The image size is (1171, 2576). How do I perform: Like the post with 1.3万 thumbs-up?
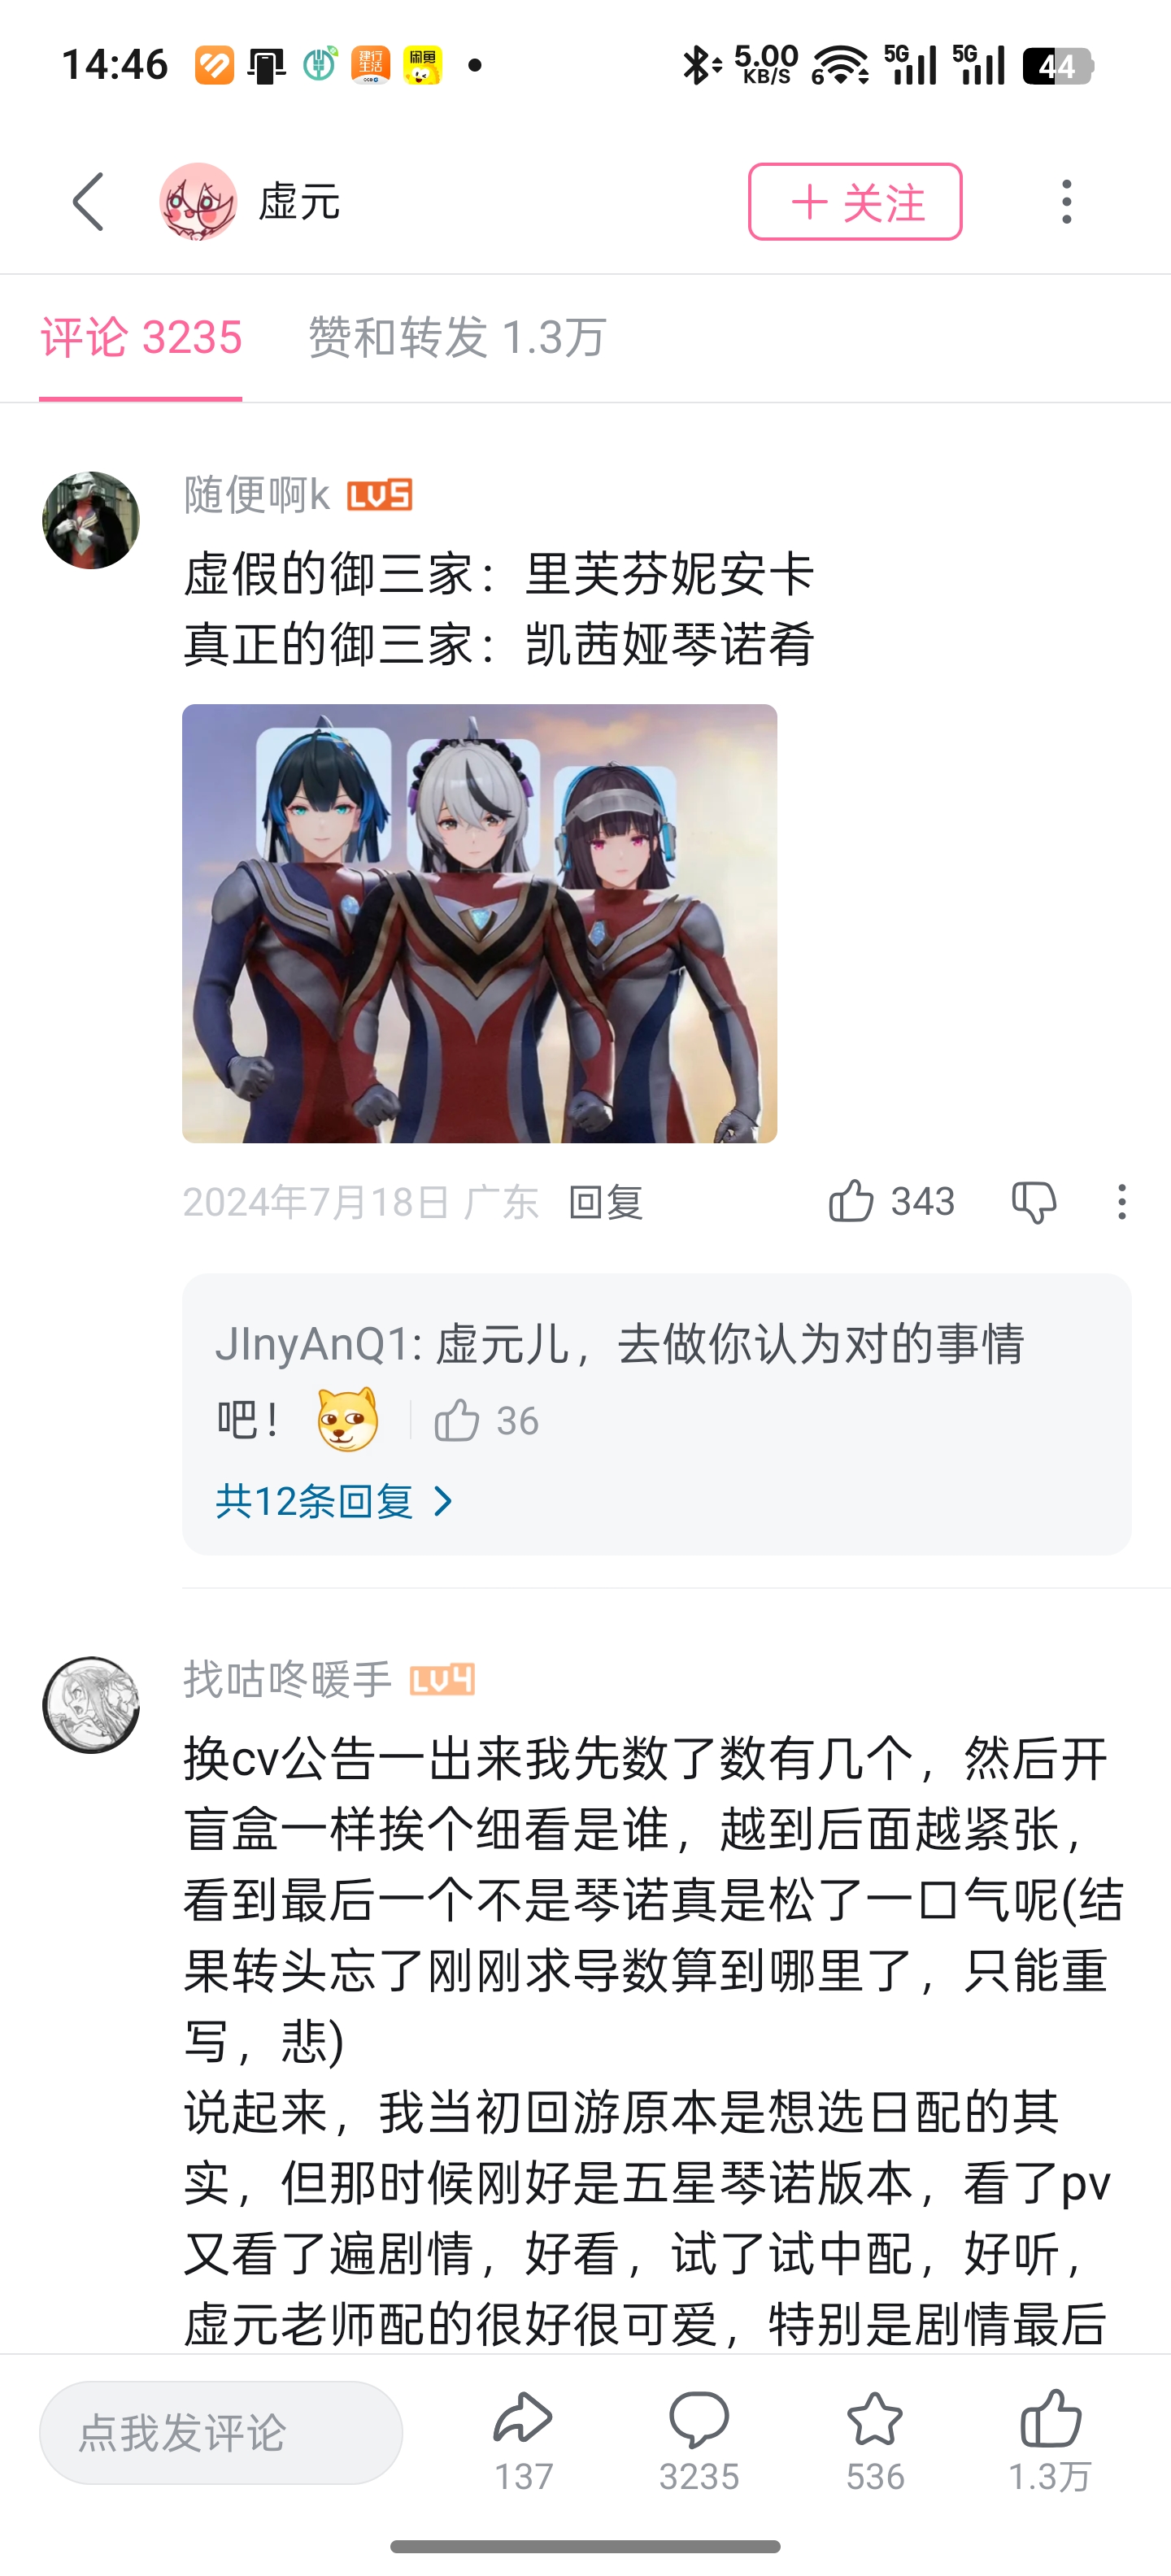tap(1050, 2420)
